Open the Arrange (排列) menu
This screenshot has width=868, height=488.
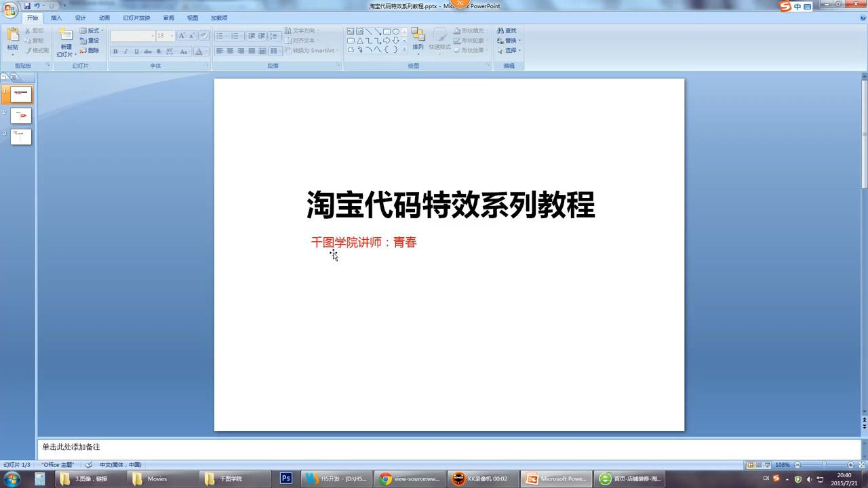click(x=418, y=41)
